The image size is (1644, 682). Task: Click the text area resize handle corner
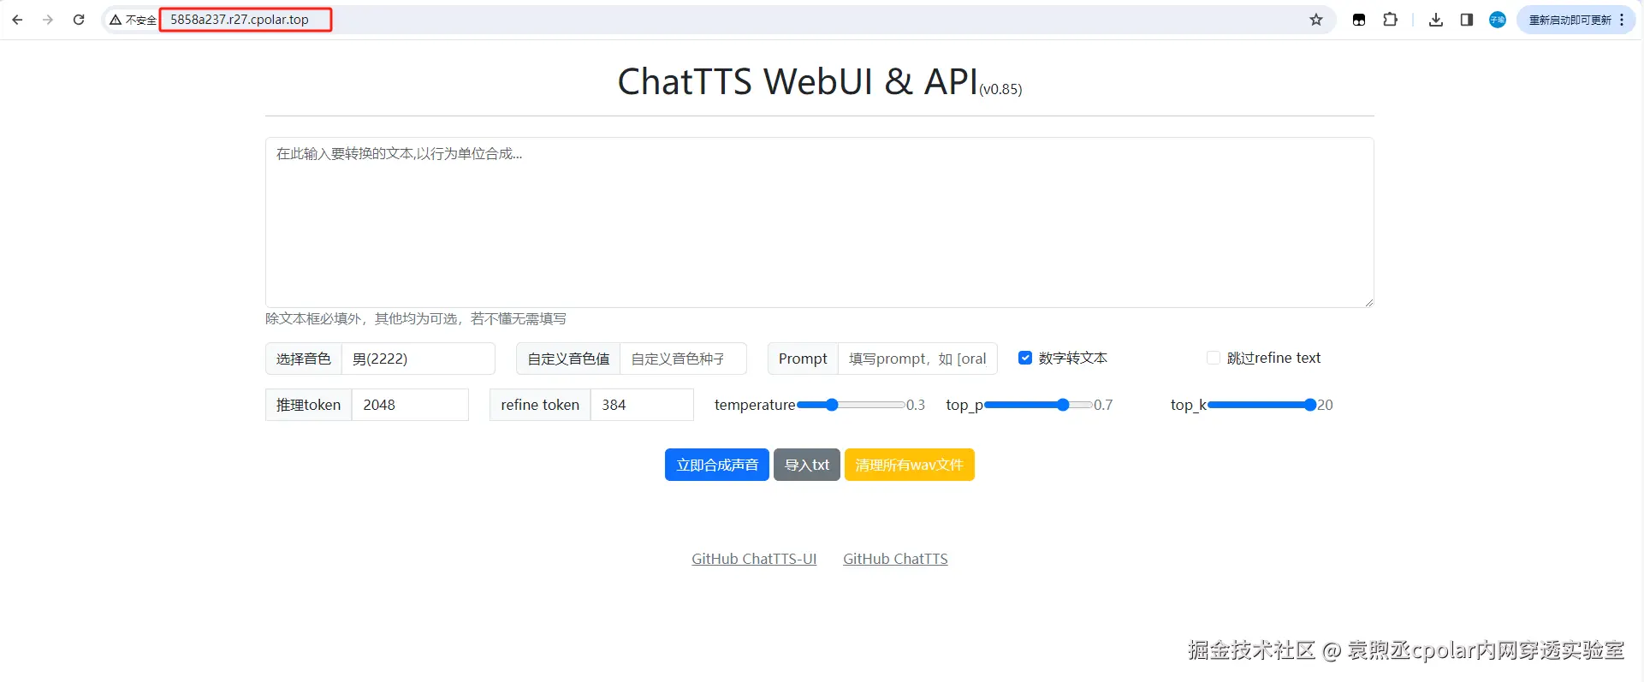(x=1369, y=302)
